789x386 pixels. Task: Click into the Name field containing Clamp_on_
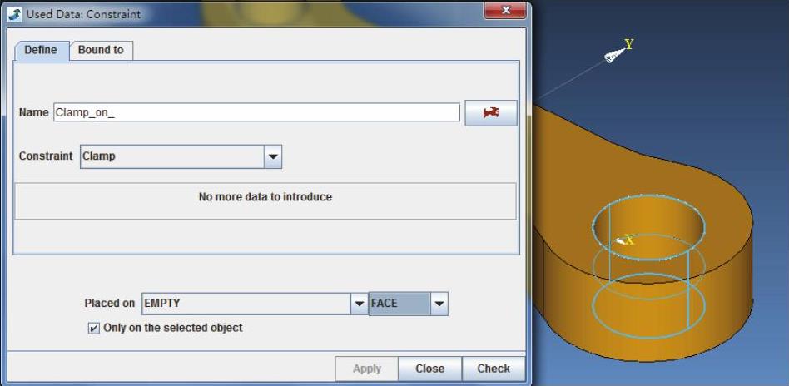[x=256, y=112]
